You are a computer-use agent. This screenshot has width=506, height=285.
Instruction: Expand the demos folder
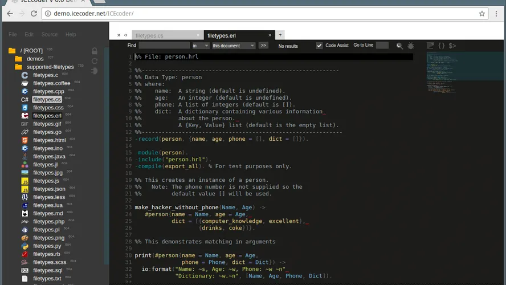click(x=35, y=59)
